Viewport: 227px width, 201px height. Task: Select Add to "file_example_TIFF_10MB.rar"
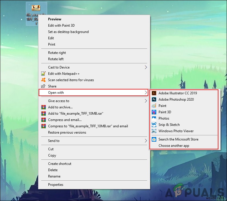[94, 114]
